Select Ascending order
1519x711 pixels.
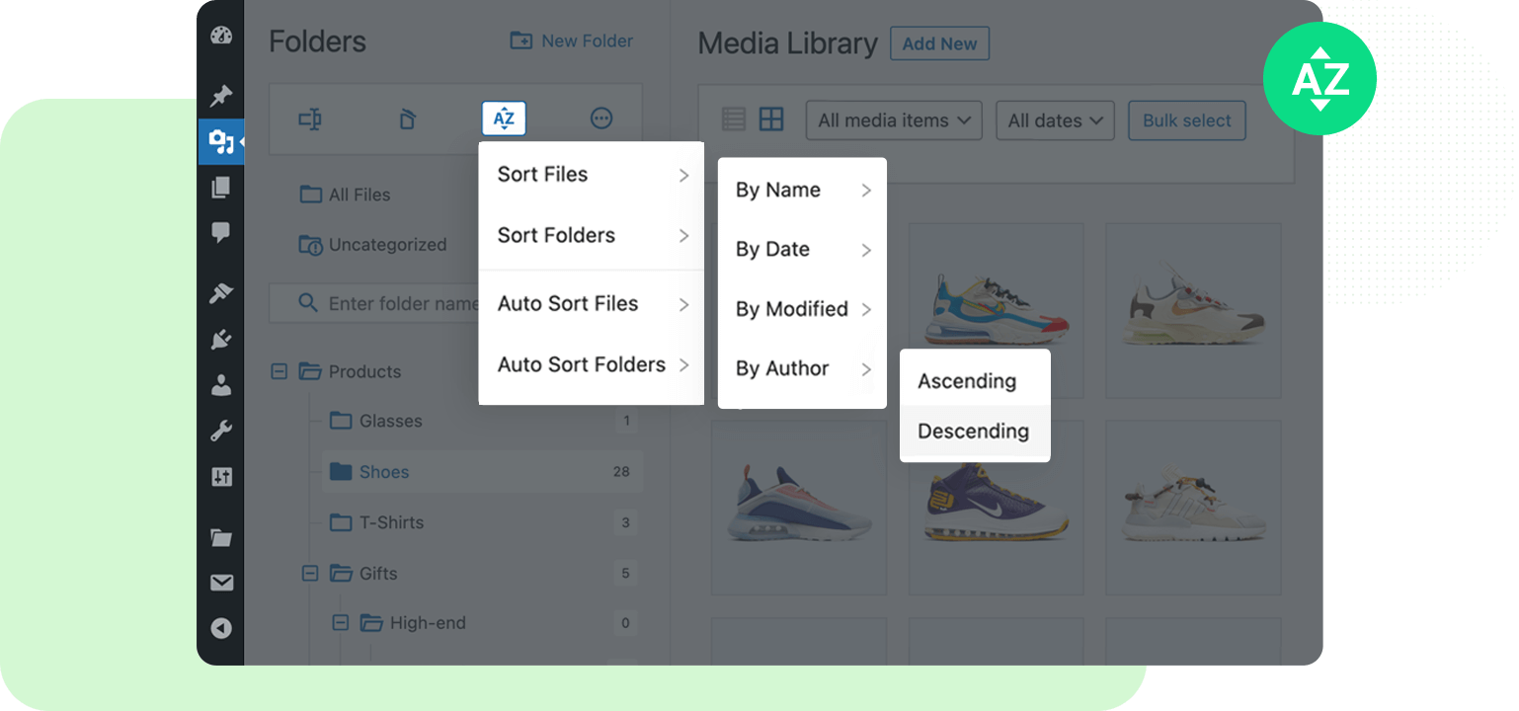[975, 381]
